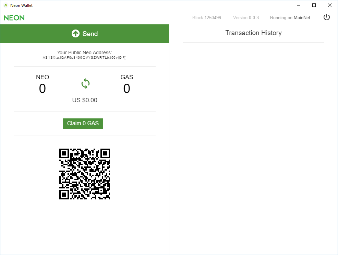Minimize the Neon Wallet window
Image resolution: width=338 pixels, height=255 pixels.
pos(298,5)
